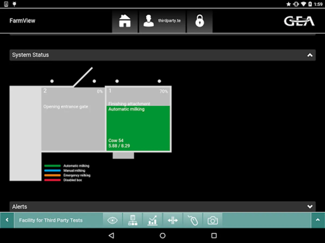Select milking box 1 green area
The width and height of the screenshot is (325, 243).
click(138, 128)
